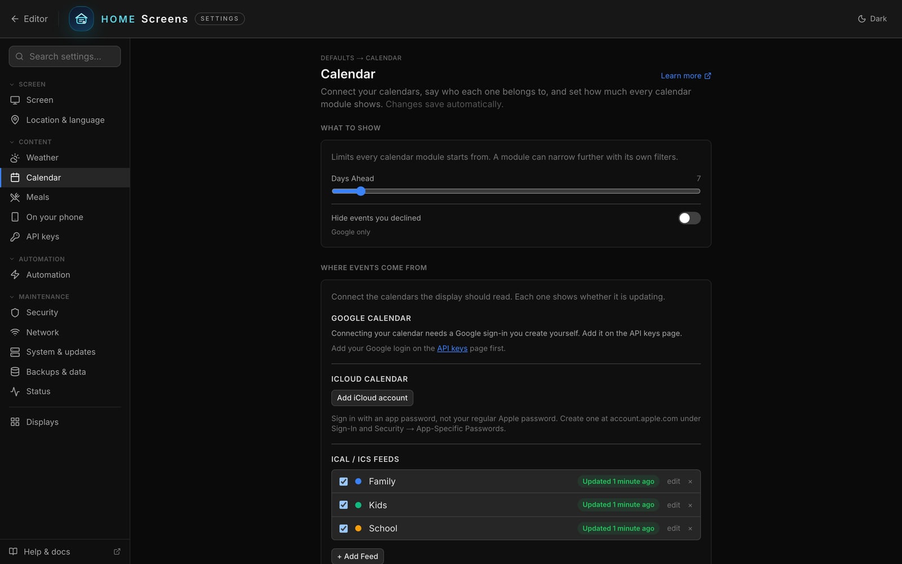Collapse the CONTENT sidebar section
Screen dimensions: 902x564
pos(30,142)
